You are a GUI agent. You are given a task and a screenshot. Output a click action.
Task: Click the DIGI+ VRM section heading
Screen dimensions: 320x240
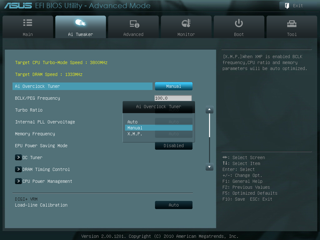tap(26, 199)
